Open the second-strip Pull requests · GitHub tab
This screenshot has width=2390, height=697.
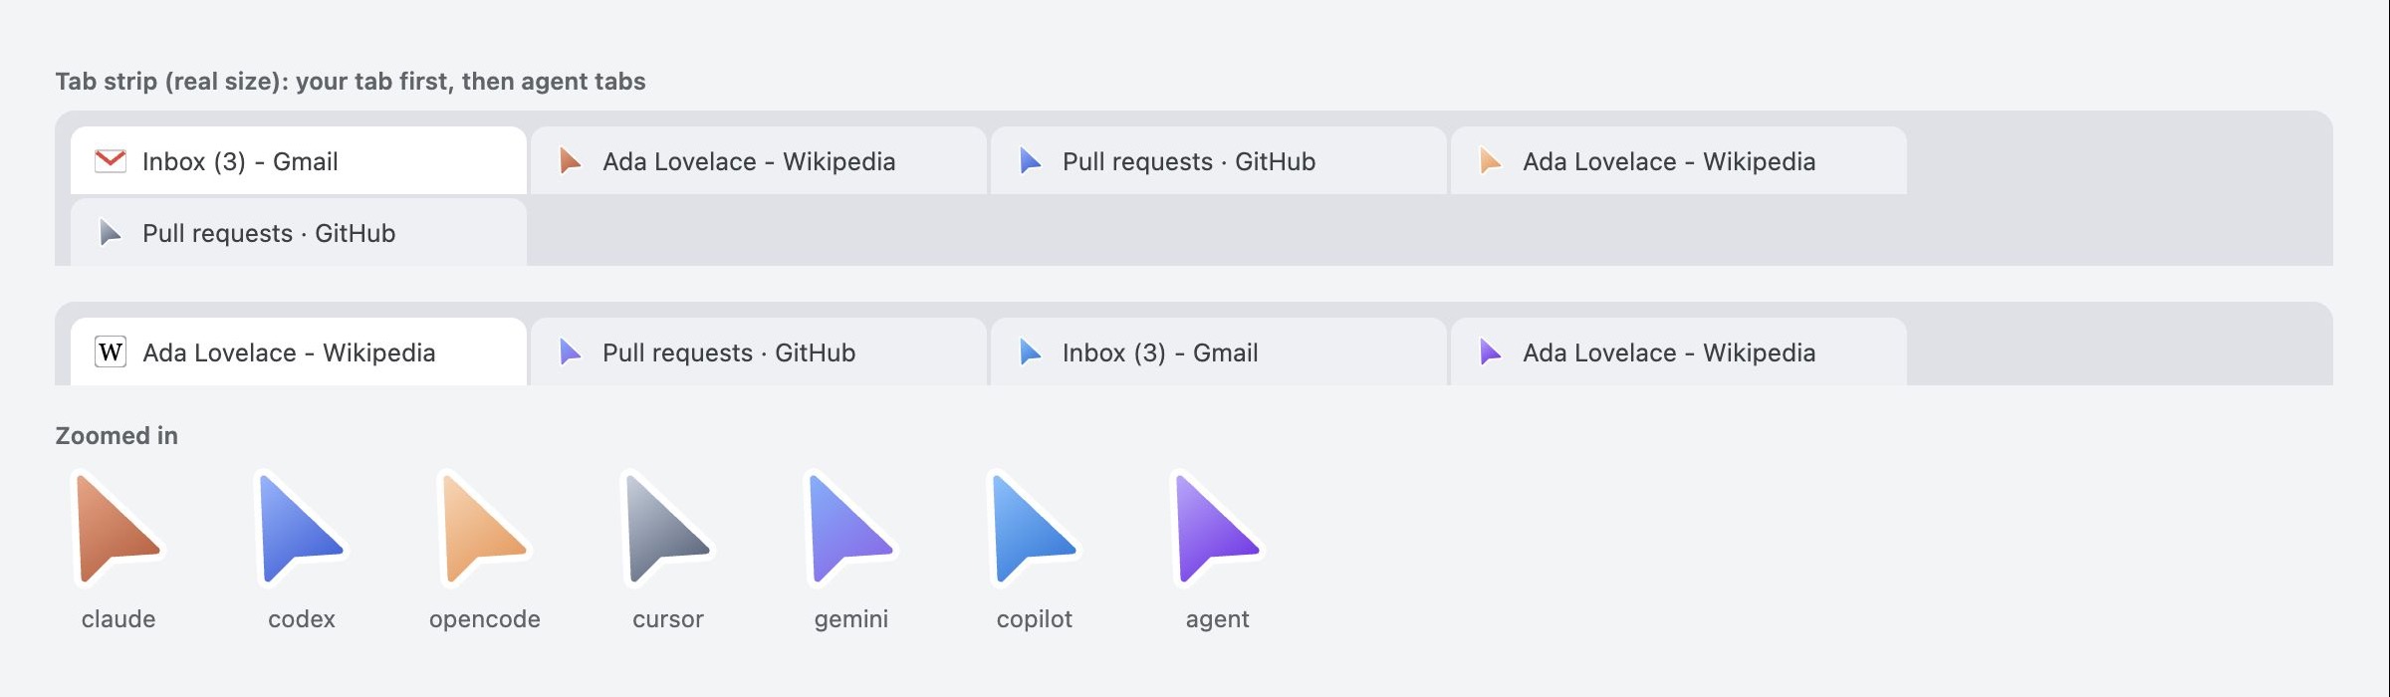759,351
